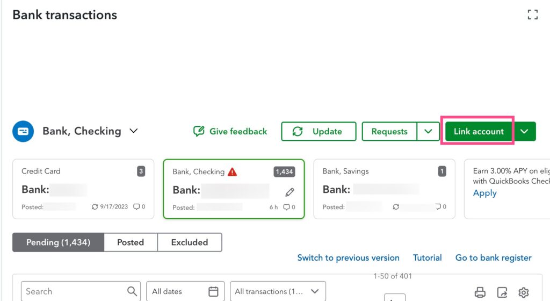Switch to the Posted tab
550x301 pixels.
coord(131,242)
